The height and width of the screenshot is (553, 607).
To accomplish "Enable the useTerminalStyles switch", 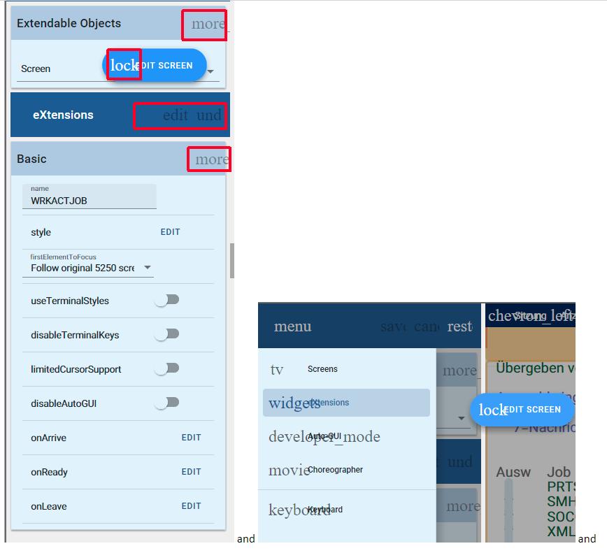I will point(167,300).
